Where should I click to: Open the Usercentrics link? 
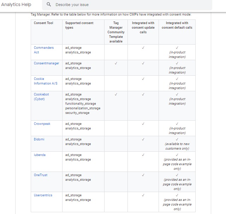click(x=43, y=195)
